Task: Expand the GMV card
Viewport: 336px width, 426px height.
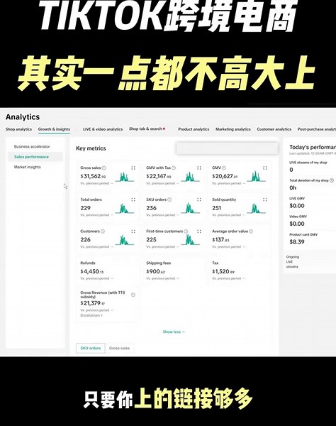Action: click(265, 168)
